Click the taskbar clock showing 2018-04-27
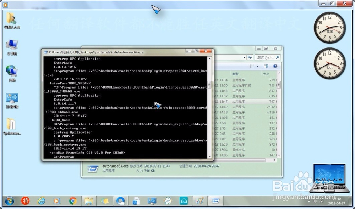 tap(337, 201)
